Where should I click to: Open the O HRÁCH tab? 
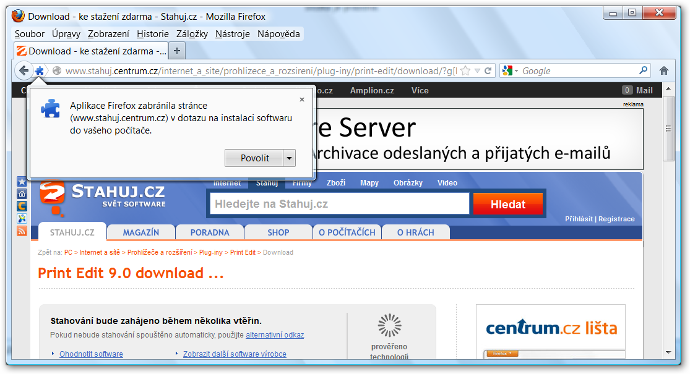point(415,232)
